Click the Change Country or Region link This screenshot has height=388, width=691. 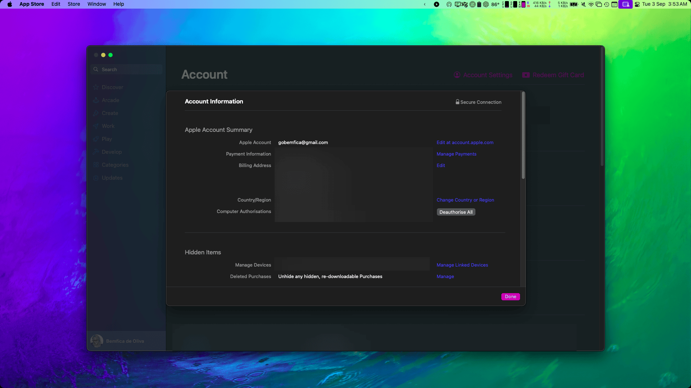(x=465, y=200)
